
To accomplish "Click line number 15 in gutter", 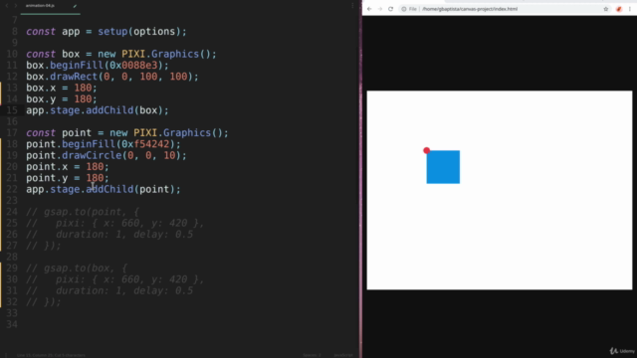I will click(12, 110).
